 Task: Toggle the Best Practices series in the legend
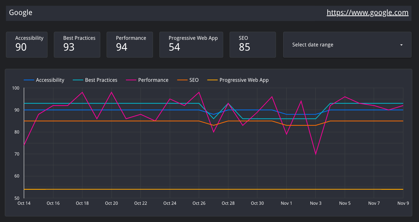click(x=95, y=80)
